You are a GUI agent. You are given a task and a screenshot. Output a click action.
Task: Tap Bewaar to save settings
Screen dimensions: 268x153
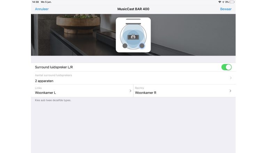226,9
